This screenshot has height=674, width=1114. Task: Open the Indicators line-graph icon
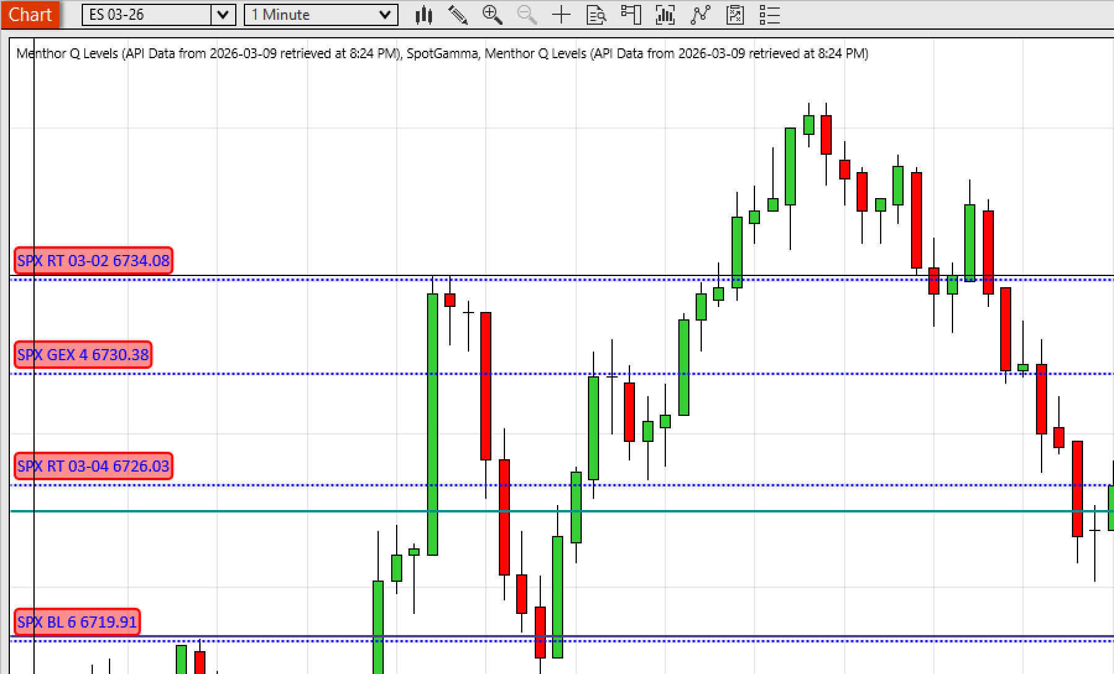pyautogui.click(x=700, y=15)
